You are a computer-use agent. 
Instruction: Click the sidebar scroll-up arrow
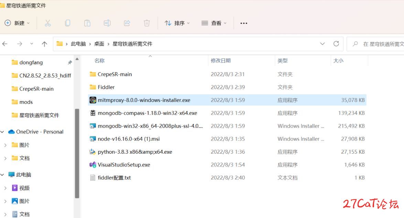pyautogui.click(x=77, y=59)
